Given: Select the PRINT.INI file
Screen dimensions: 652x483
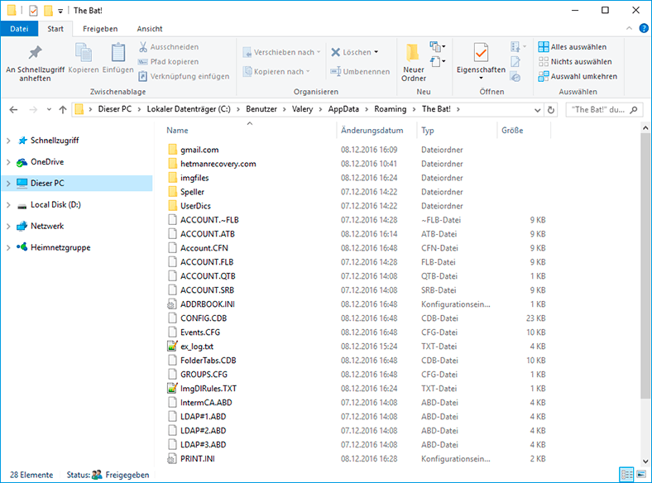Looking at the screenshot, I should coord(197,459).
